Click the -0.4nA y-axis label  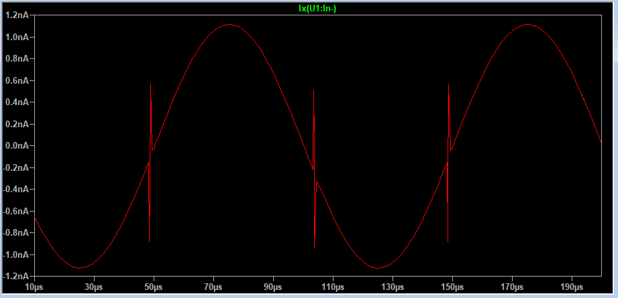[15, 190]
